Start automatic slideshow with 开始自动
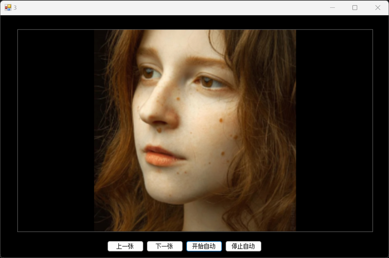This screenshot has width=389, height=258. (x=204, y=246)
